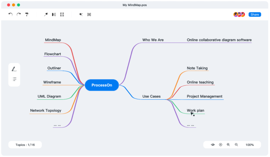Select the ProcessOn central topic
This screenshot has width=270, height=157.
pyautogui.click(x=102, y=85)
